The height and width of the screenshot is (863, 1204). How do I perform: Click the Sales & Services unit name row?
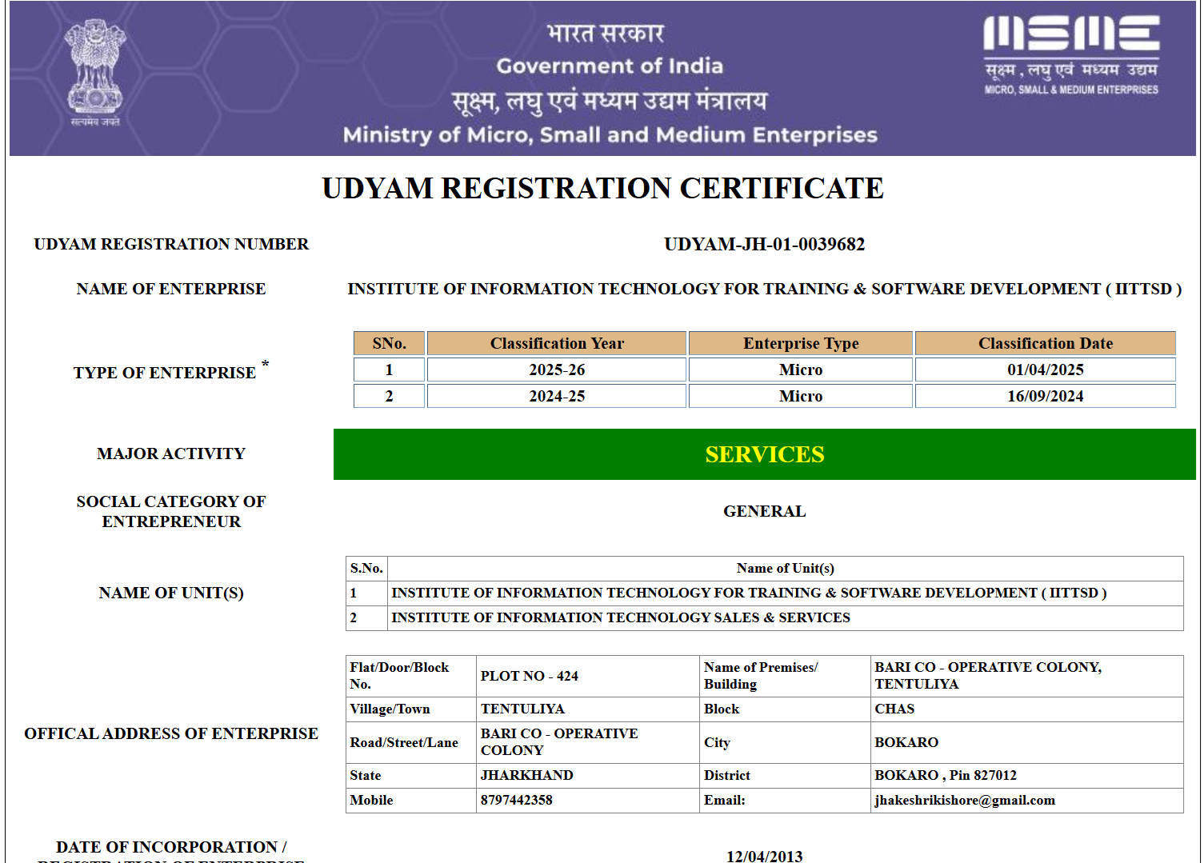click(620, 618)
